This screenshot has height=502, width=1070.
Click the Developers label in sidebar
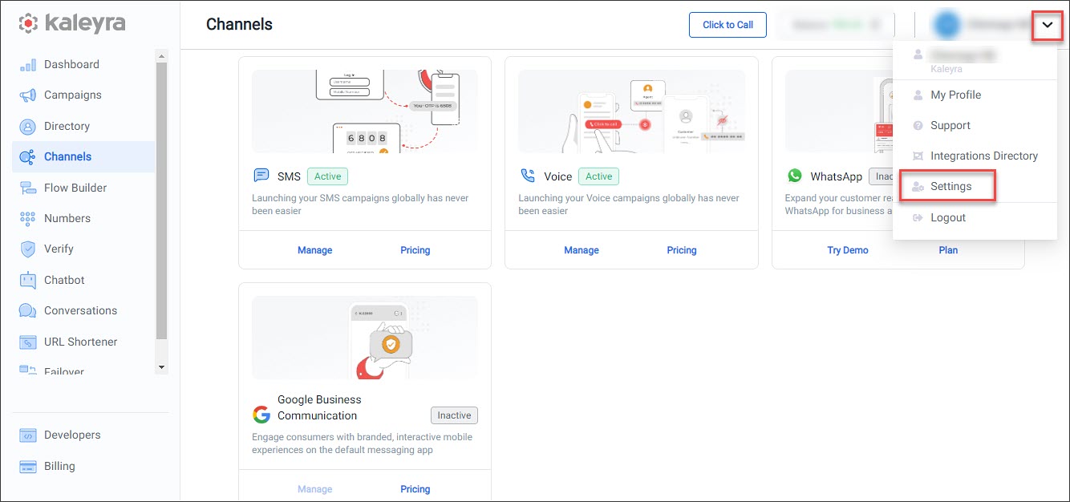coord(72,435)
